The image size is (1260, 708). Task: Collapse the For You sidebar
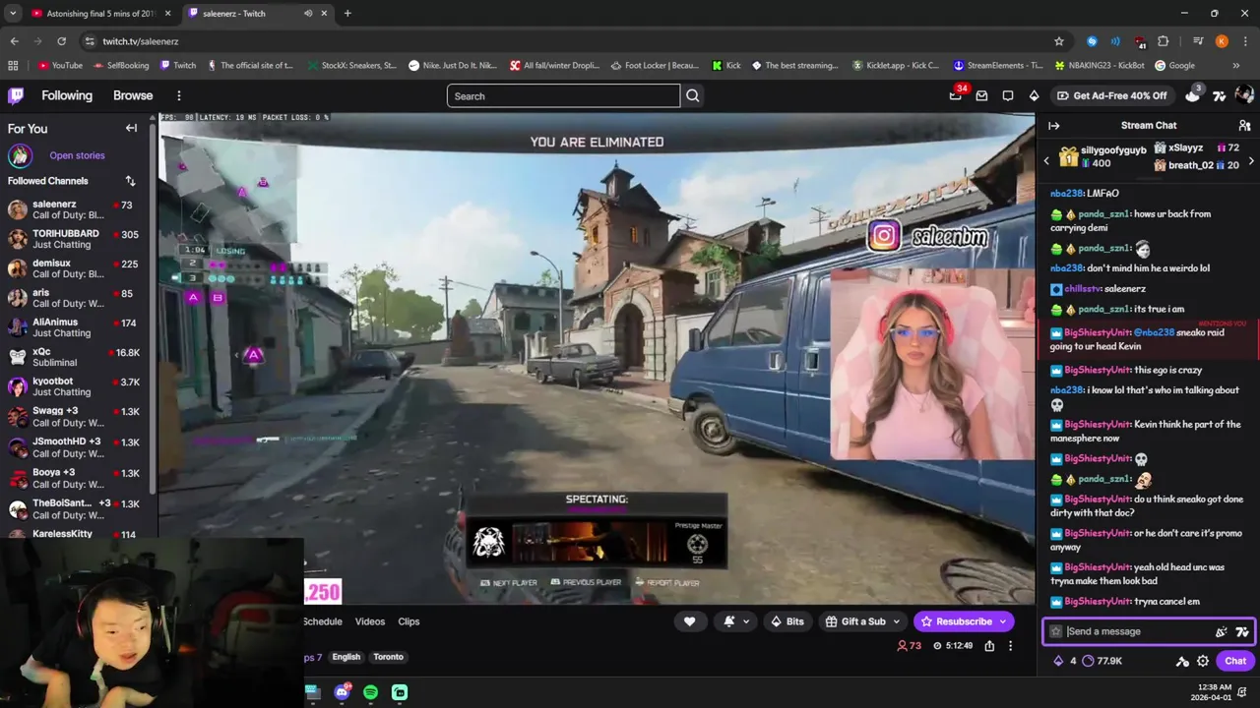131,128
